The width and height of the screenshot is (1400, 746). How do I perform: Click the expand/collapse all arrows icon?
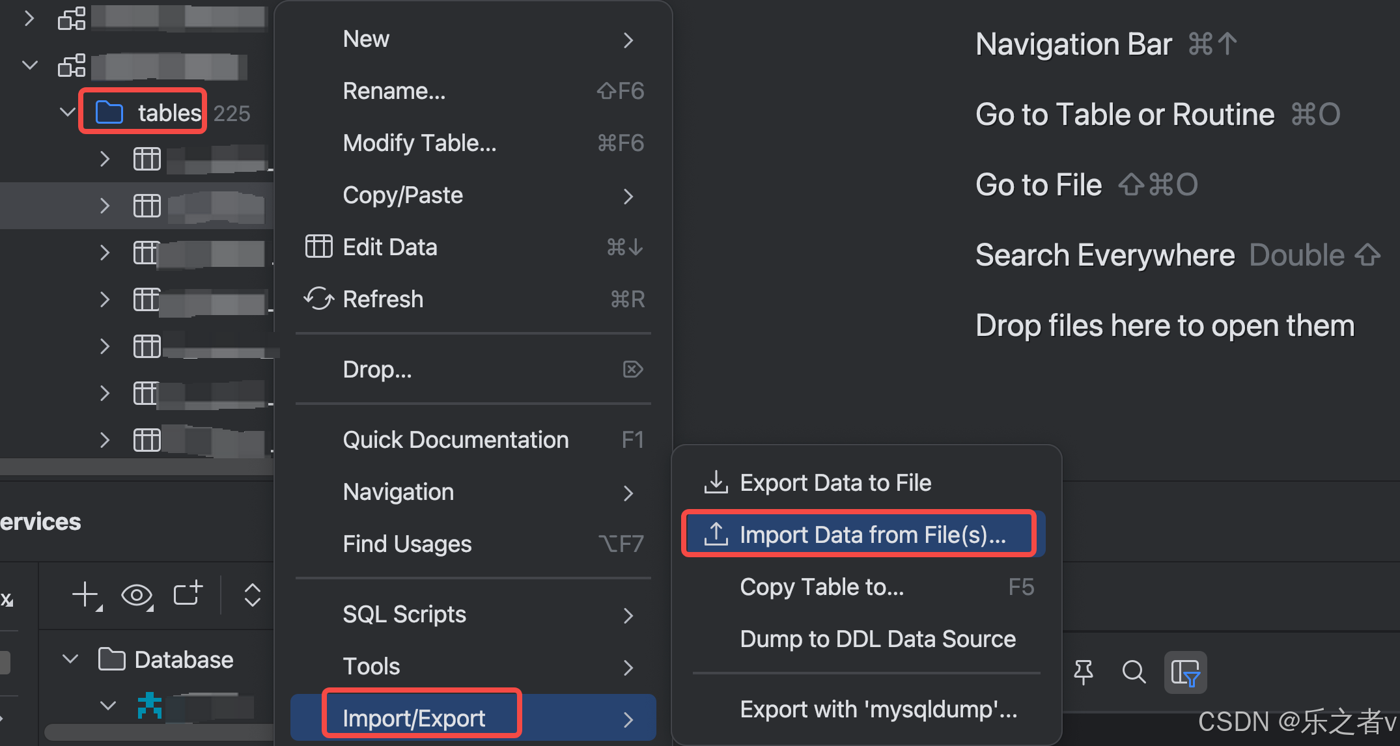coord(252,595)
